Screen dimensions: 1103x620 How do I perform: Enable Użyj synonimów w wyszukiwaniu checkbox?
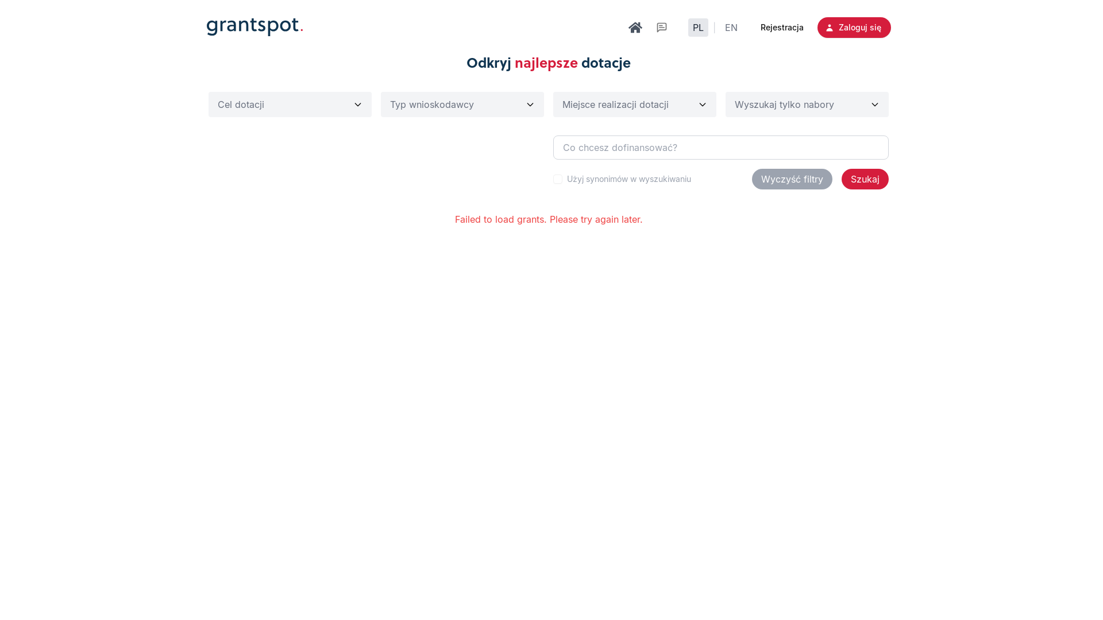coord(558,179)
